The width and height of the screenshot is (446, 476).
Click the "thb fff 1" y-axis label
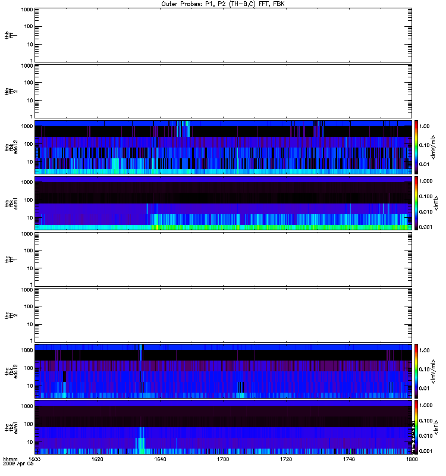pyautogui.click(x=11, y=35)
